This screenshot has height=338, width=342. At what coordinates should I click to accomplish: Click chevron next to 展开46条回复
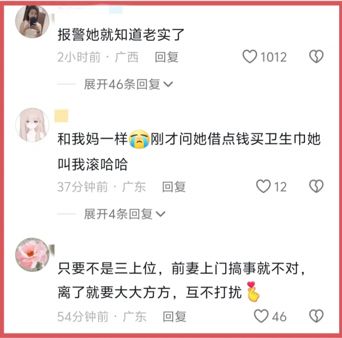[x=168, y=84]
